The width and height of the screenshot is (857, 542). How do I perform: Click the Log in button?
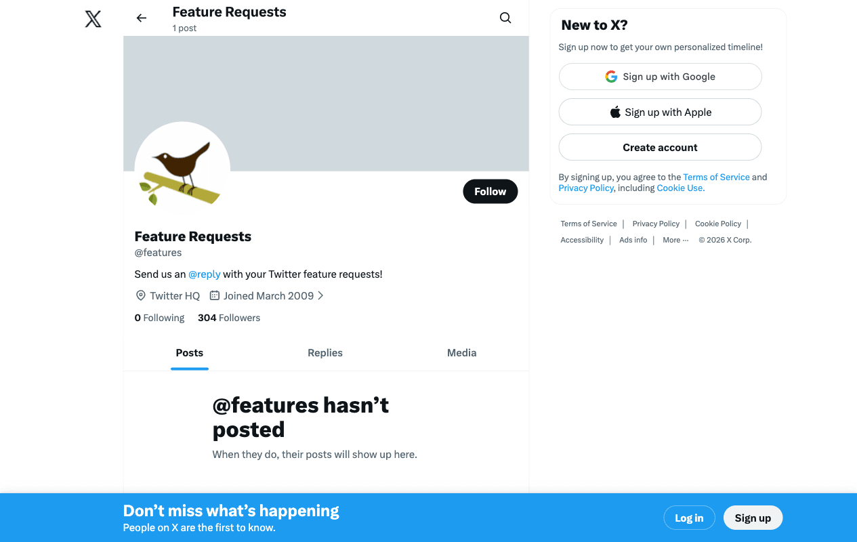coord(689,517)
